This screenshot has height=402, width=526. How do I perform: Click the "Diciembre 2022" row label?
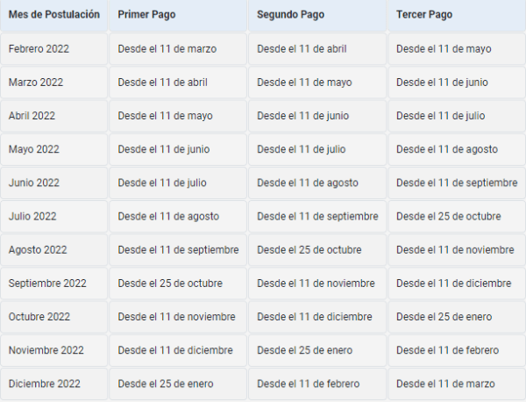tap(44, 384)
